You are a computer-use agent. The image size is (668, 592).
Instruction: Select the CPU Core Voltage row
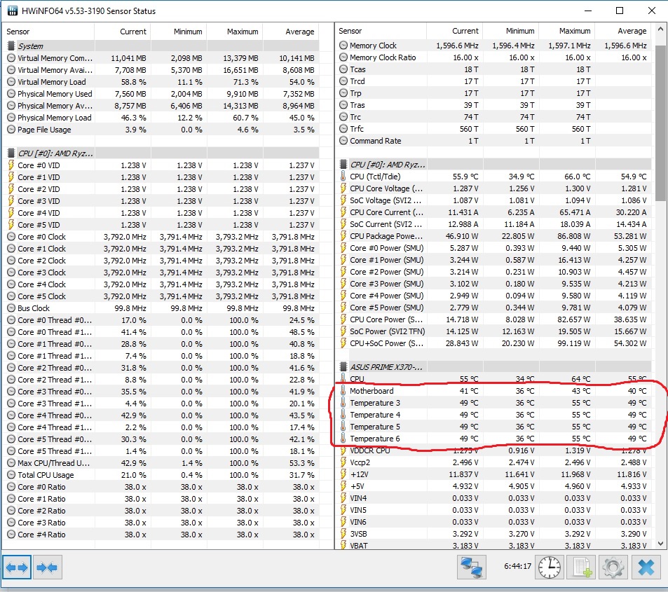pos(493,188)
